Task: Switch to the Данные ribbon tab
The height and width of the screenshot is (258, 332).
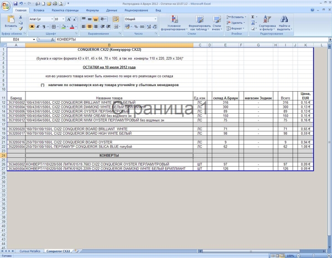Action: click(112, 10)
